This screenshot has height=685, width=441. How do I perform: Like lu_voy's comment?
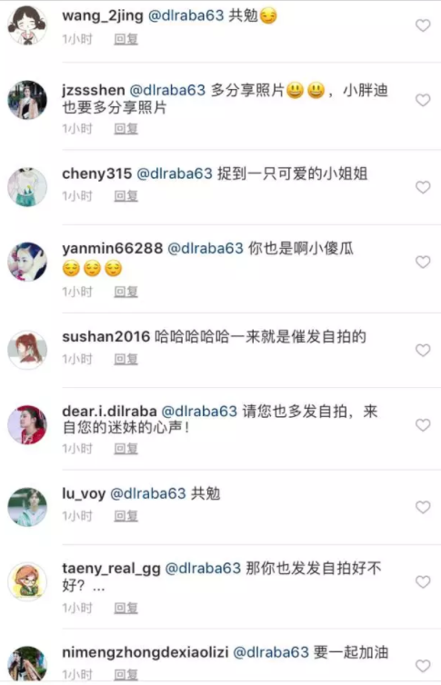(423, 507)
